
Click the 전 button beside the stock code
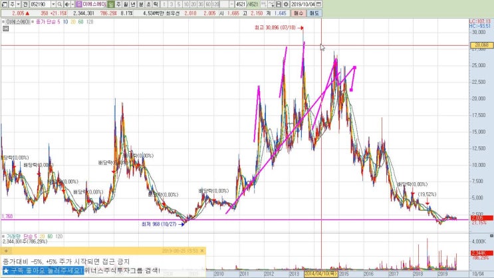25,5
